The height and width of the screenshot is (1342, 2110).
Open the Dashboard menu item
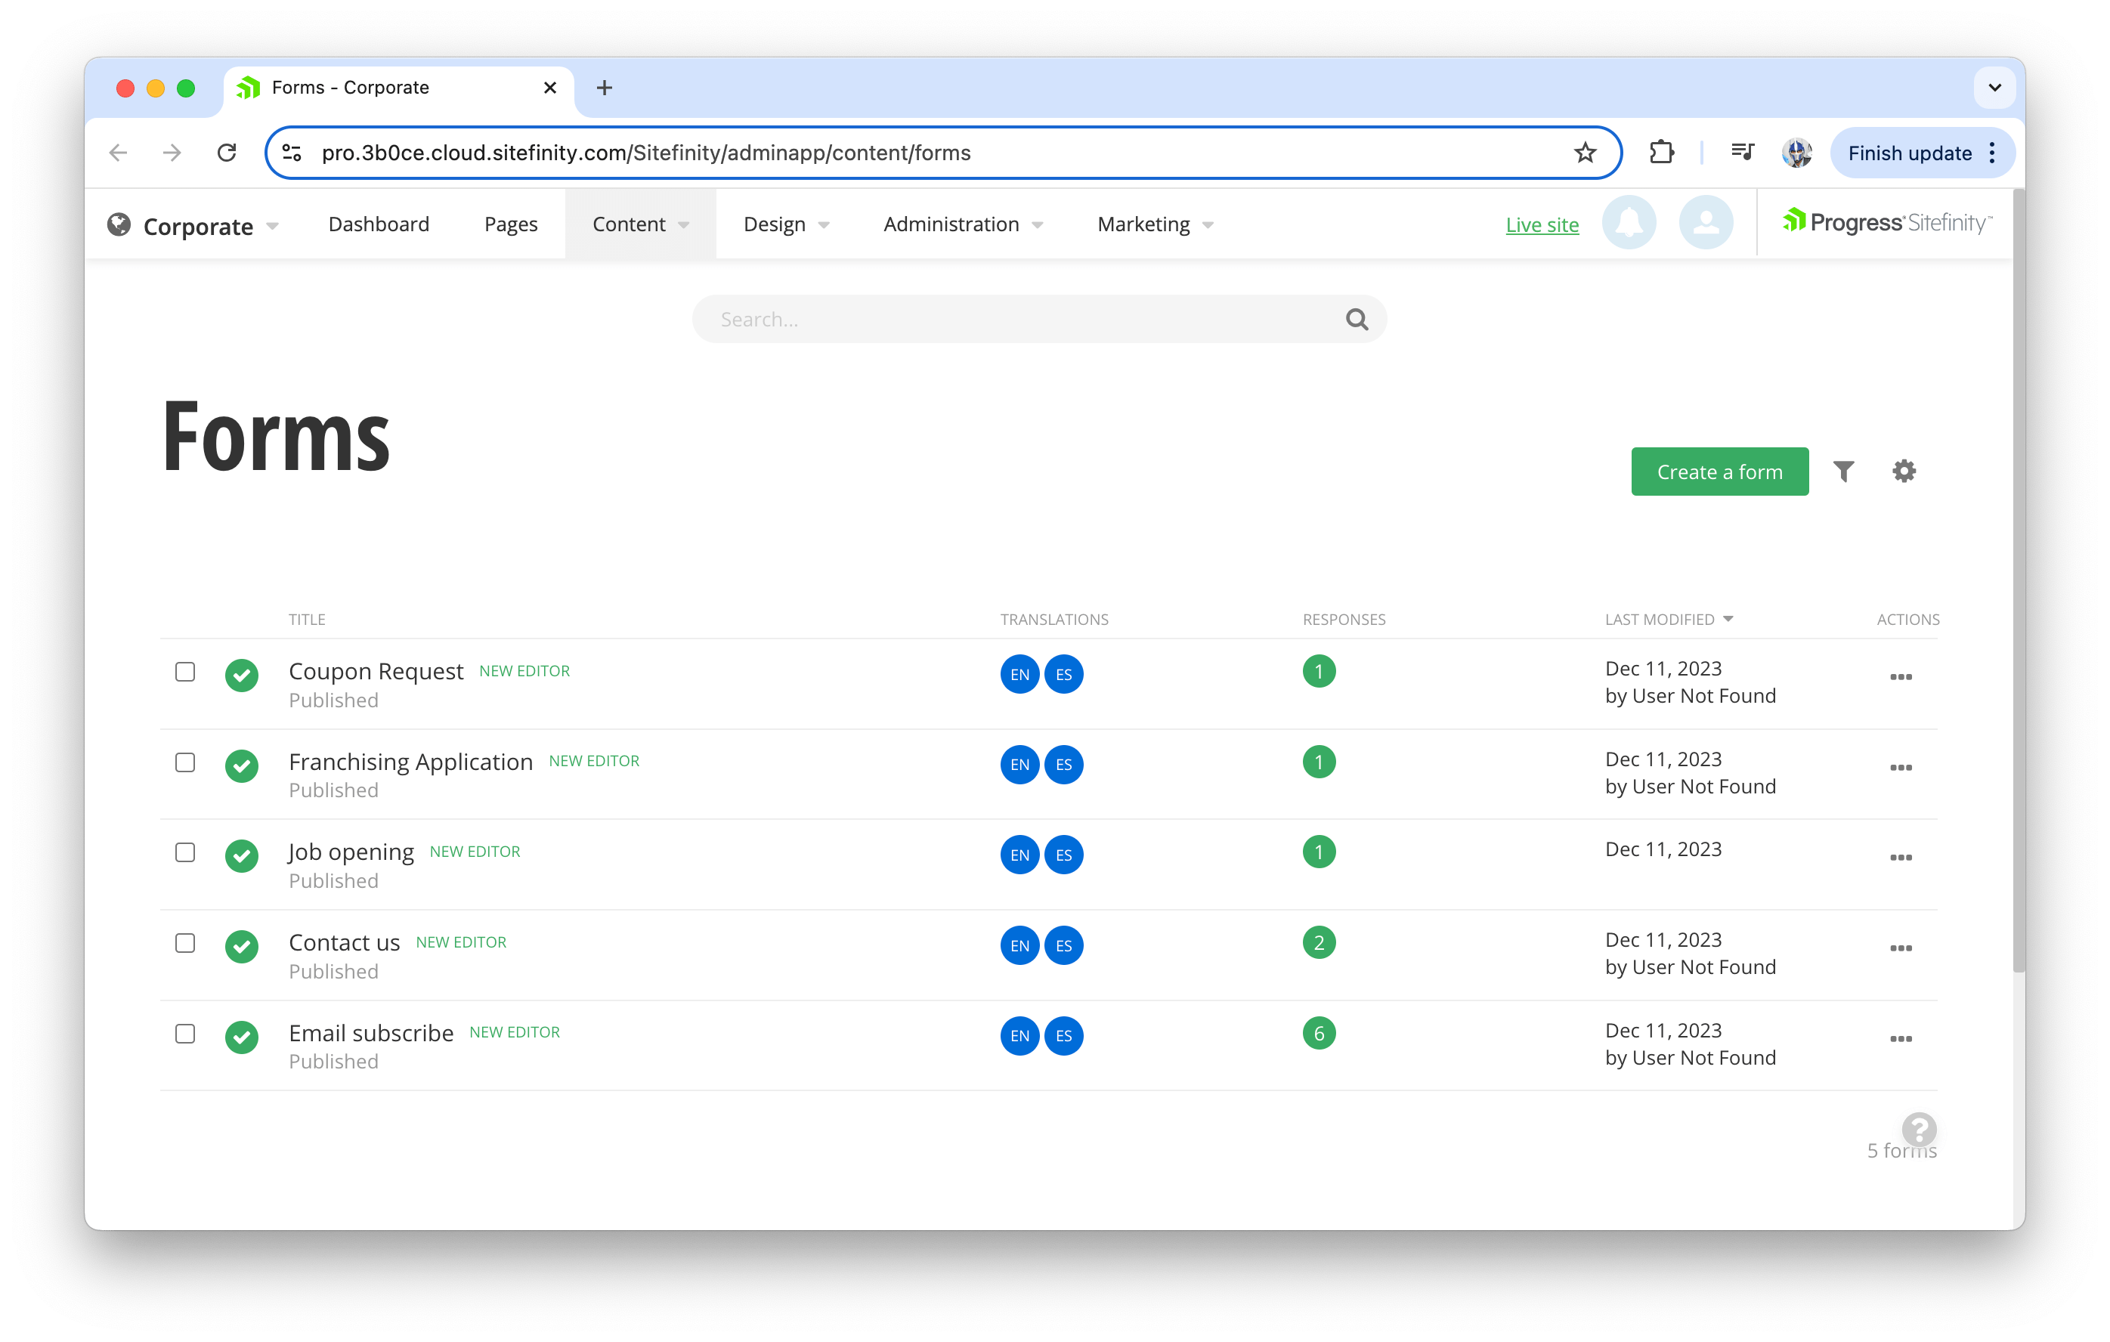(x=379, y=224)
